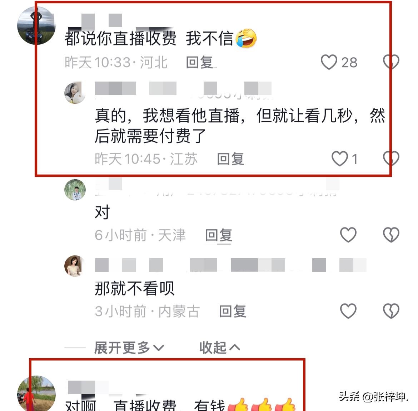This screenshot has width=418, height=411.
Task: Reply to the Hebei comment
Action: click(199, 63)
